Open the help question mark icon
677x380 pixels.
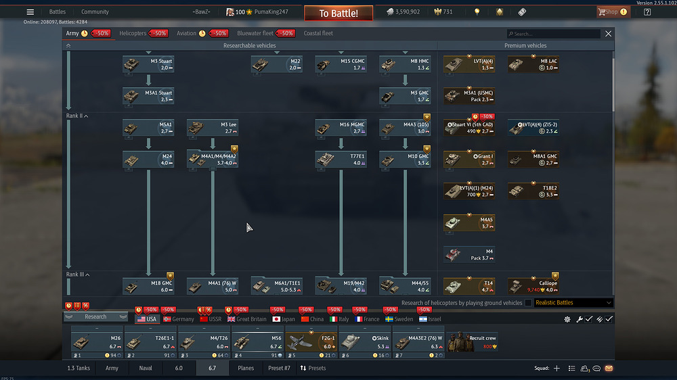click(x=647, y=12)
